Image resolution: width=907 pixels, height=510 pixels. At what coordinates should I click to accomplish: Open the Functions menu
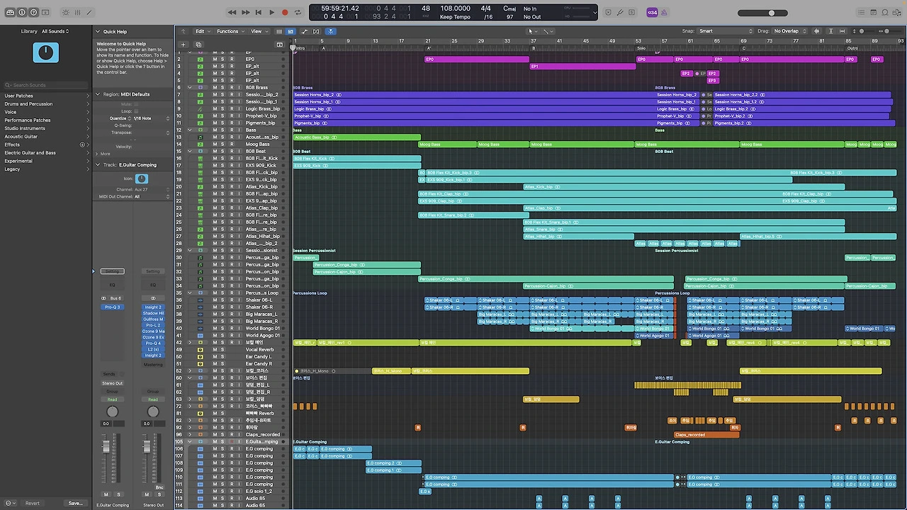[x=230, y=31]
